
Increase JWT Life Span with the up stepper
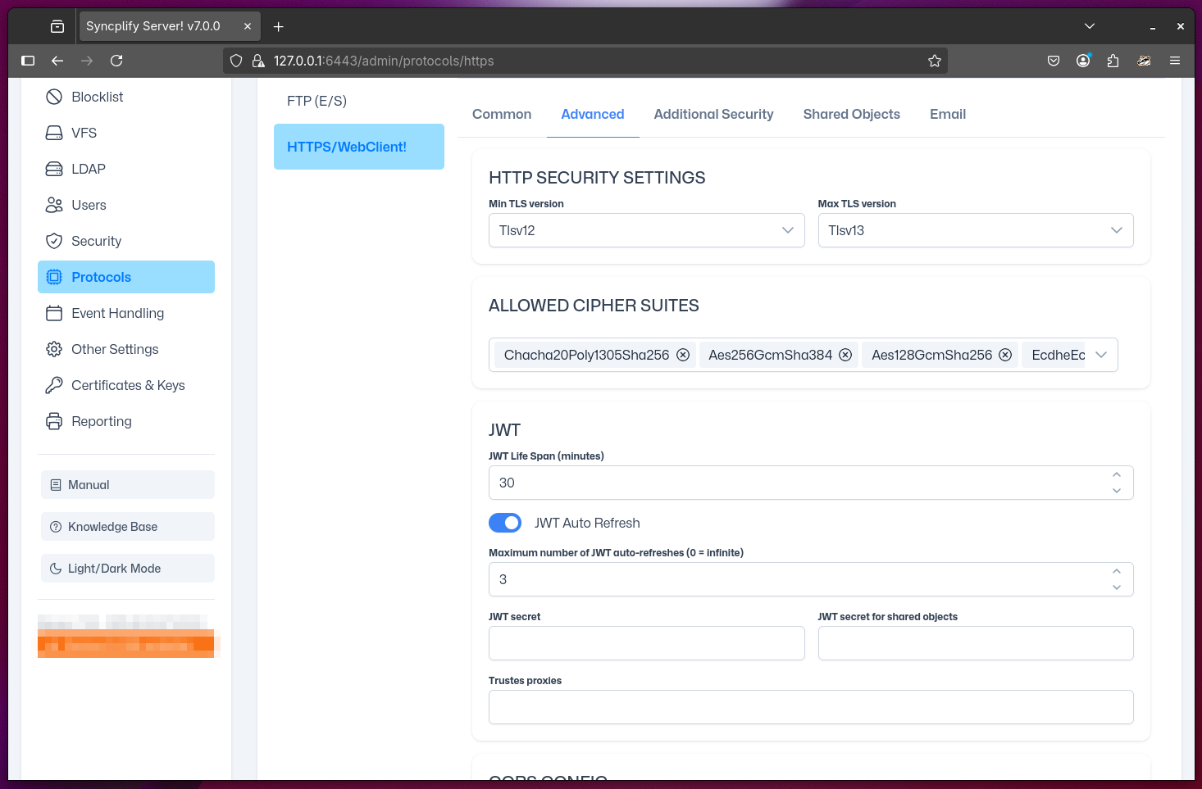(x=1116, y=474)
